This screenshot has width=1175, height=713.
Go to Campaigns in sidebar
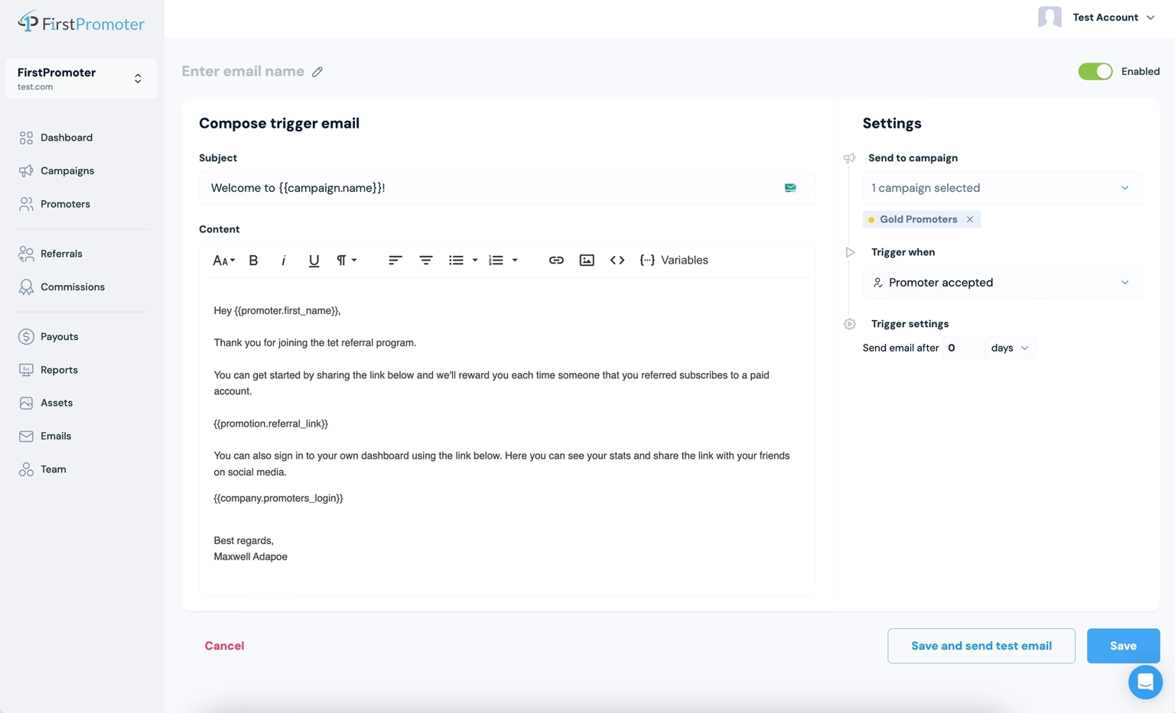coord(67,170)
